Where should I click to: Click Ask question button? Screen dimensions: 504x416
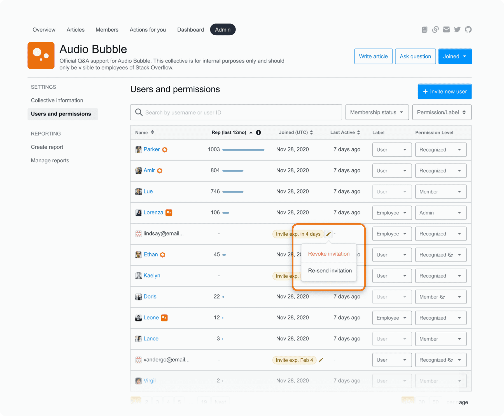[415, 56]
